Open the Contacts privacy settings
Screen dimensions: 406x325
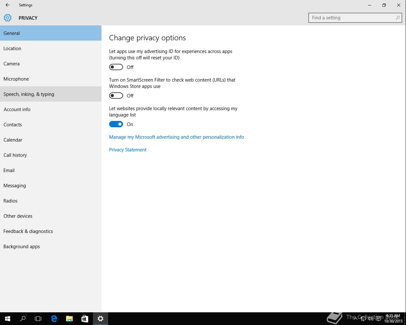coord(51,124)
